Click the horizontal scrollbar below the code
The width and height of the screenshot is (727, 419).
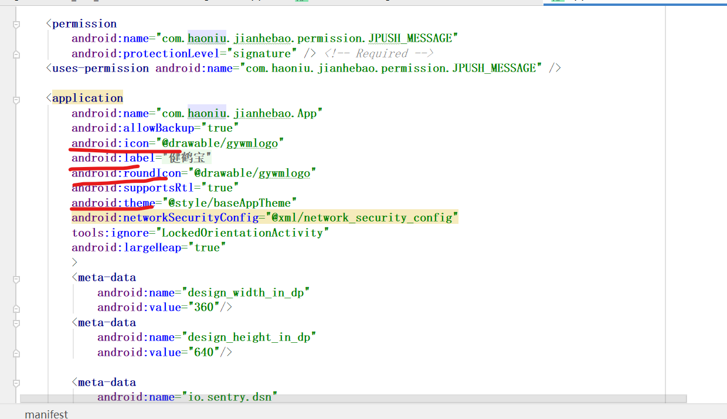[x=353, y=398]
